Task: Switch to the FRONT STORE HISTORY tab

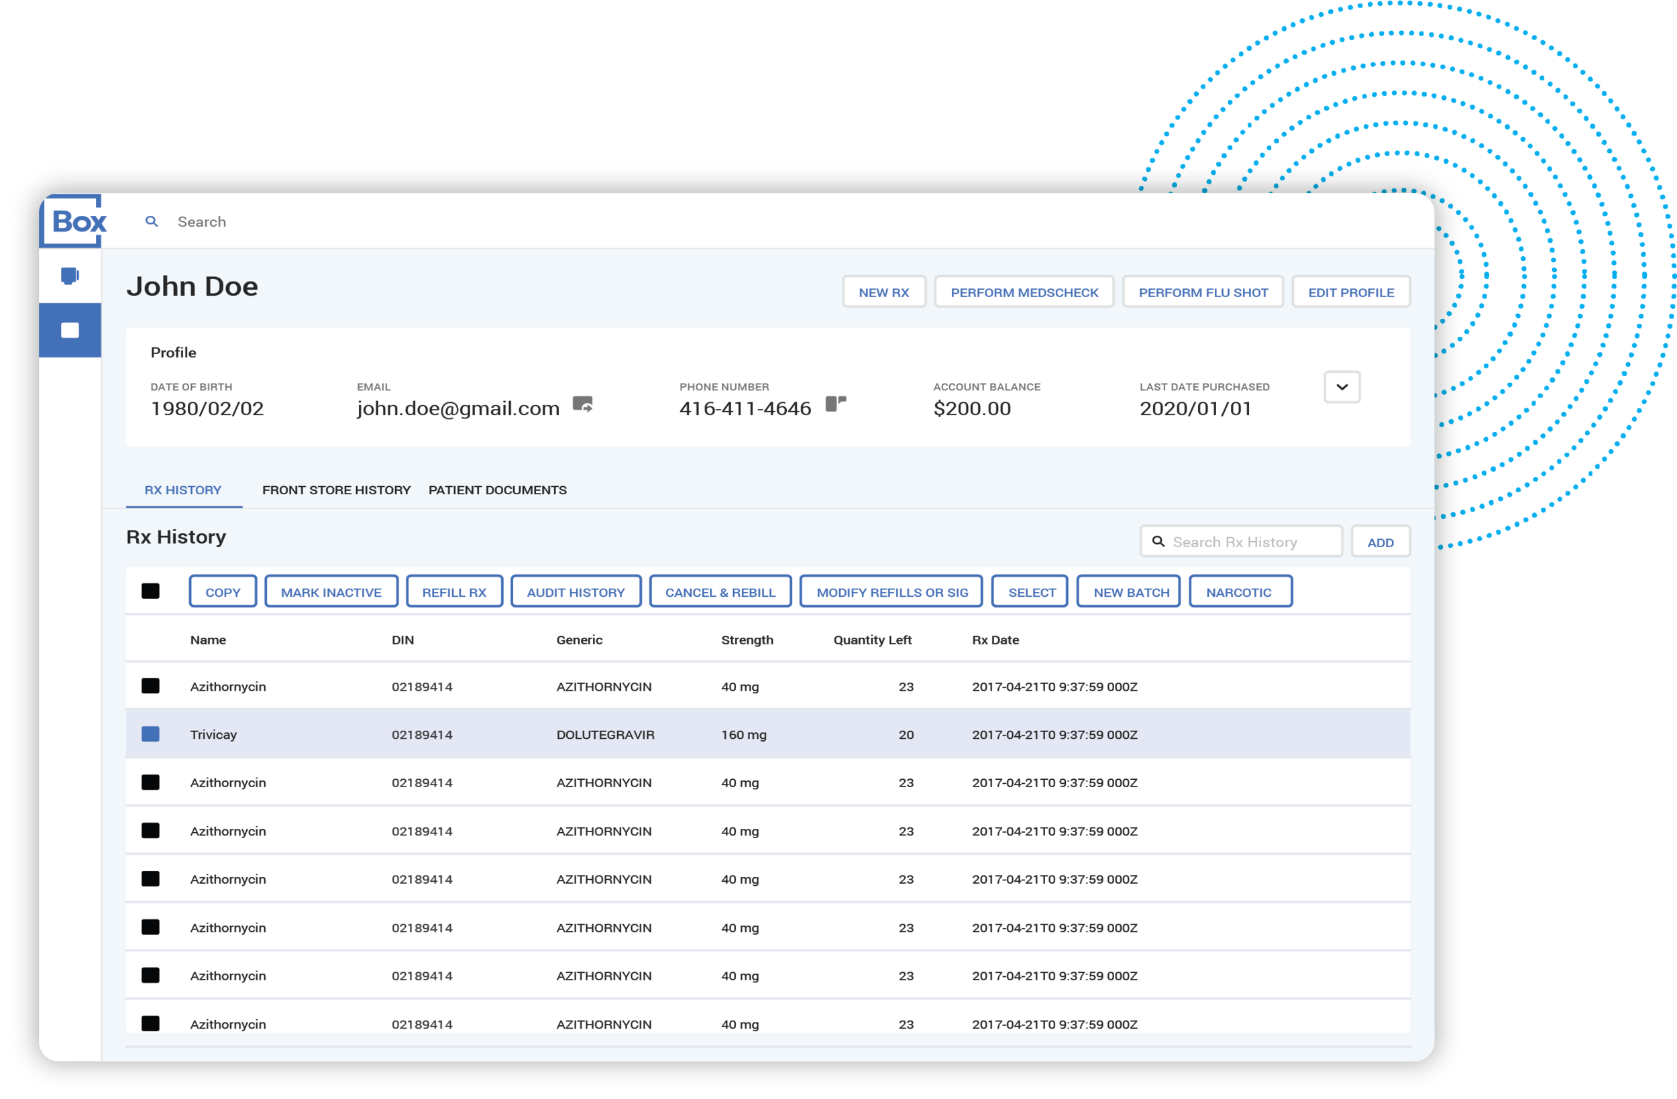Action: [336, 489]
